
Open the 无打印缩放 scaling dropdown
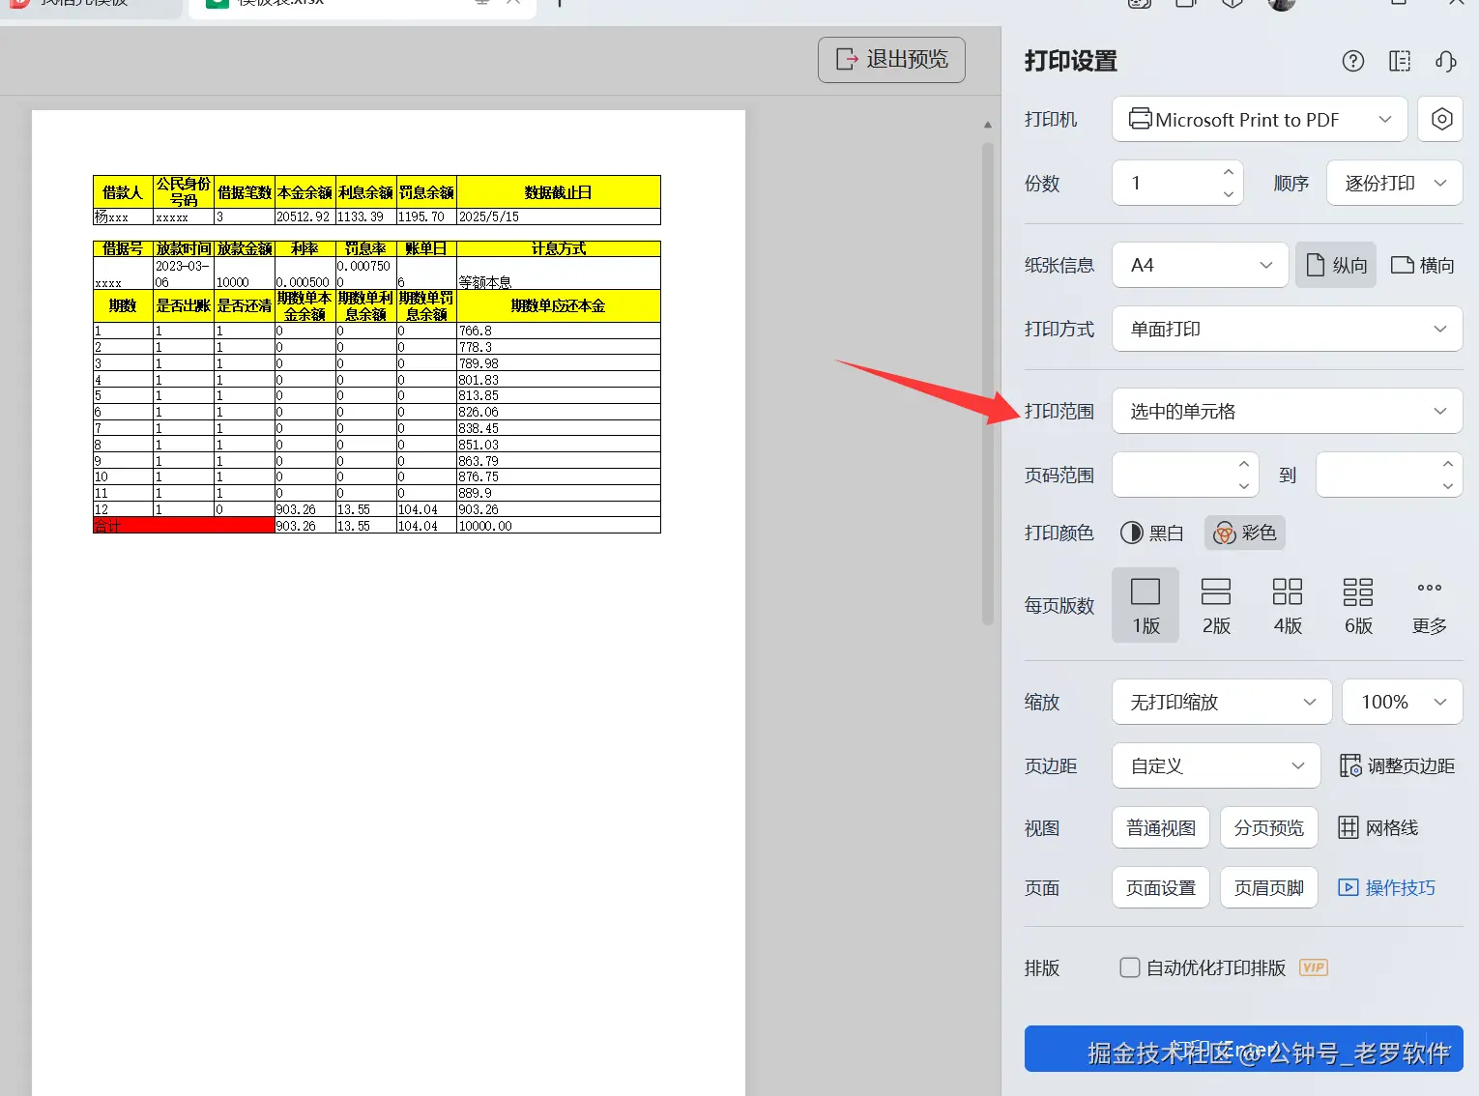1223,702
